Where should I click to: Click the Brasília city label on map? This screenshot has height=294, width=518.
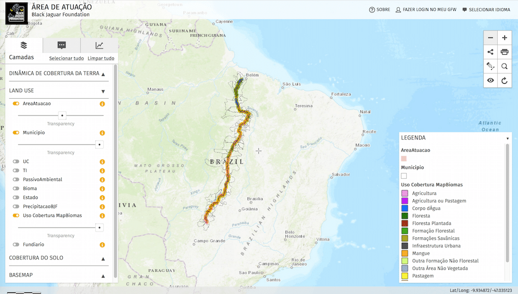tap(255, 199)
